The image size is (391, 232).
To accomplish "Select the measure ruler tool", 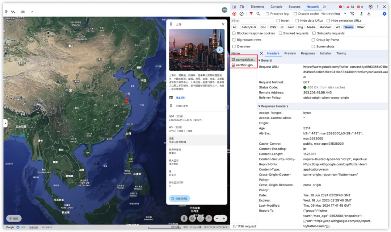I will (22, 12).
